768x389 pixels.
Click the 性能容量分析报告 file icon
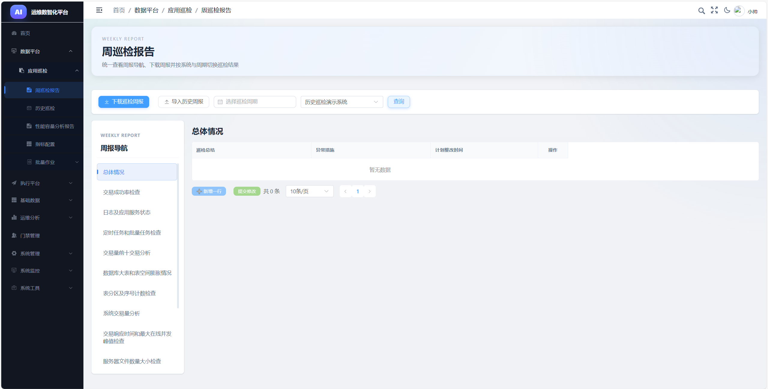[29, 126]
